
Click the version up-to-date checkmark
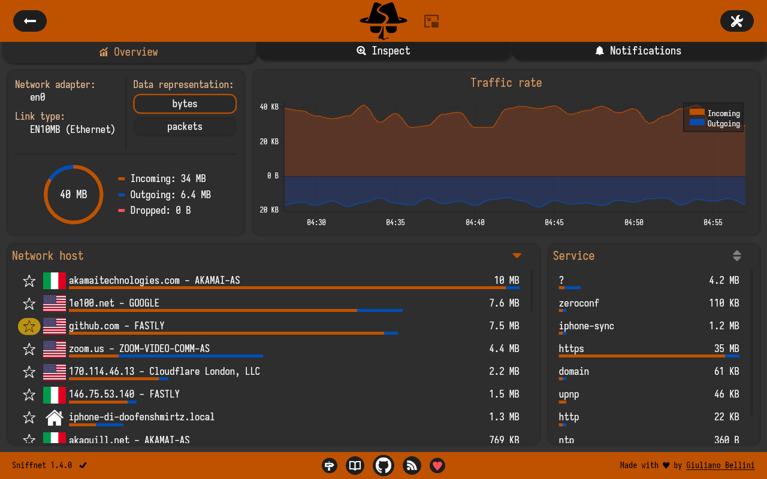point(83,465)
